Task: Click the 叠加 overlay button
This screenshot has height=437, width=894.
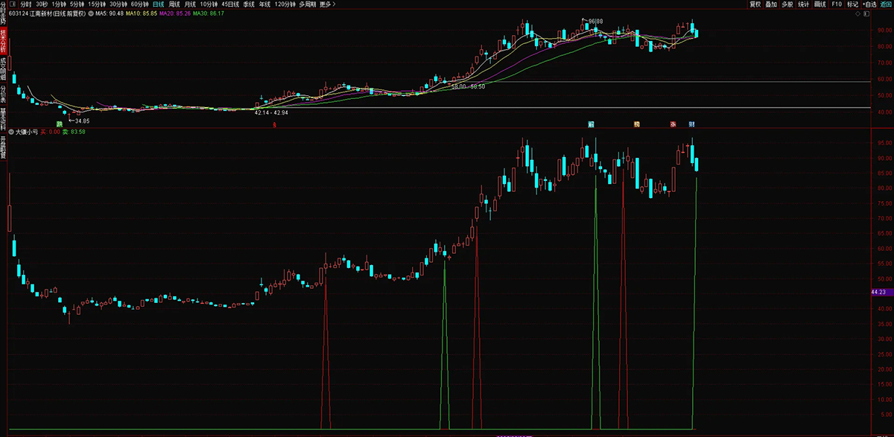Action: (x=771, y=4)
